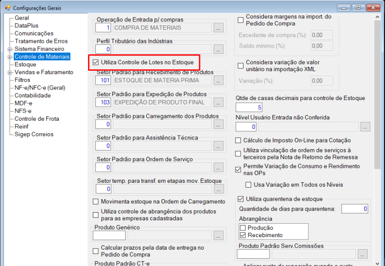Click the panel scrollbar down arrow
Viewport: 385px width, 266px height.
[377, 264]
